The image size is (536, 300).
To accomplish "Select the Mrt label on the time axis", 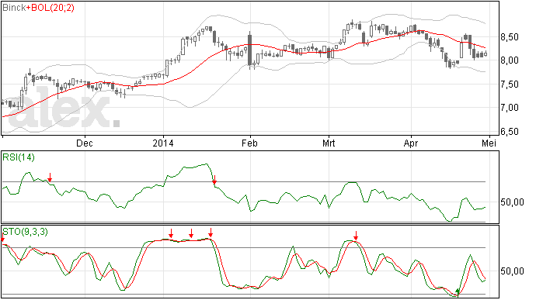I will [x=329, y=143].
